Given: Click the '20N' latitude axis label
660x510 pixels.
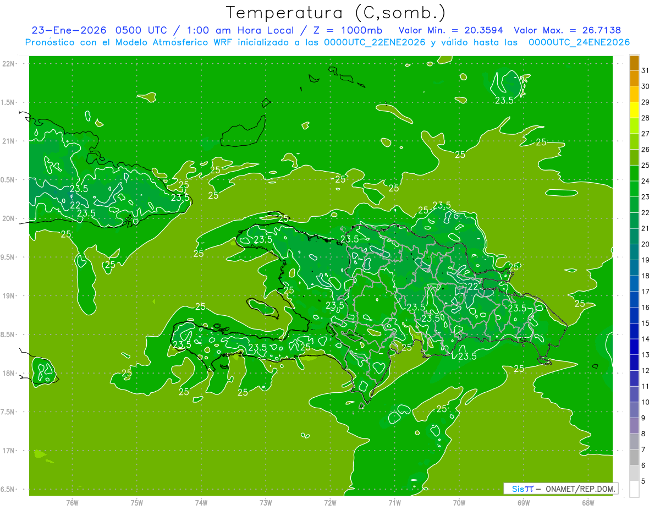Looking at the screenshot, I should [x=9, y=218].
